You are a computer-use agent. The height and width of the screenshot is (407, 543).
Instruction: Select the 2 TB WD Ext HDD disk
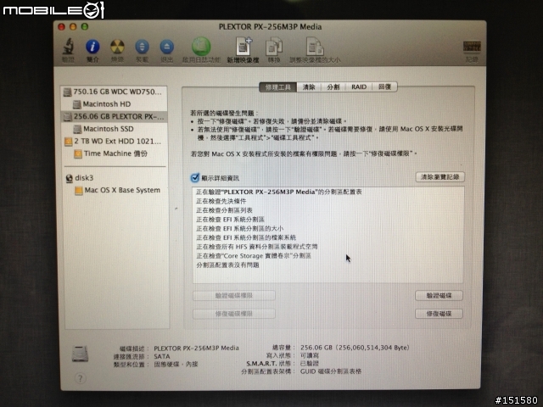coord(114,142)
